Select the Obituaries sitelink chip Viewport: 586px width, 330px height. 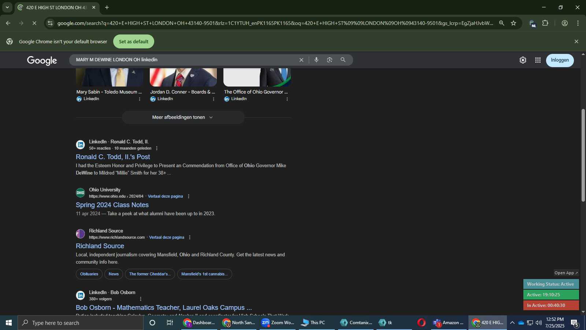[89, 274]
